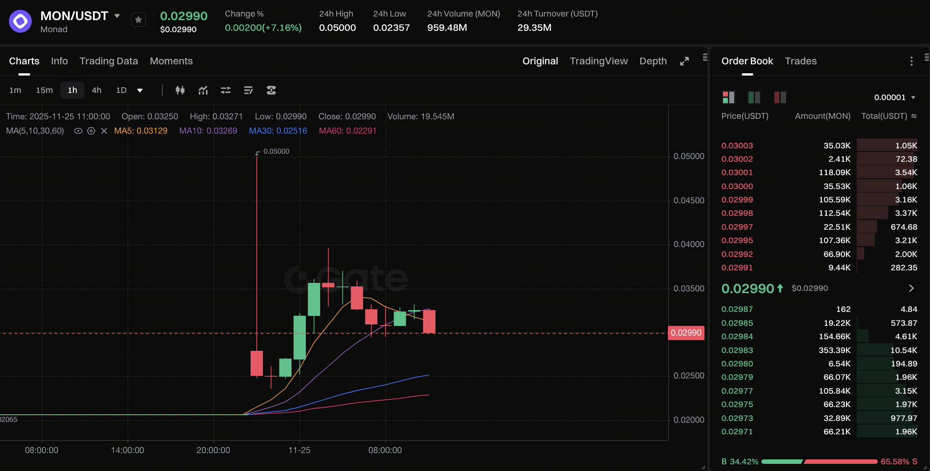Expand chart to fullscreen
Viewport: 930px width, 471px height.
tap(684, 61)
